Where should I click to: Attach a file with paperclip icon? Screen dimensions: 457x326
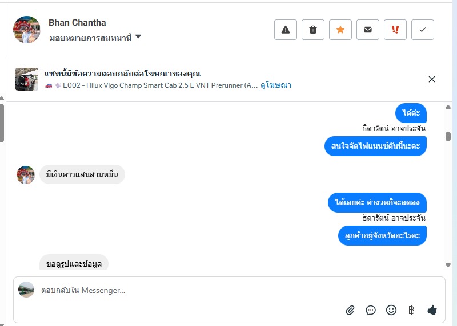[350, 310]
